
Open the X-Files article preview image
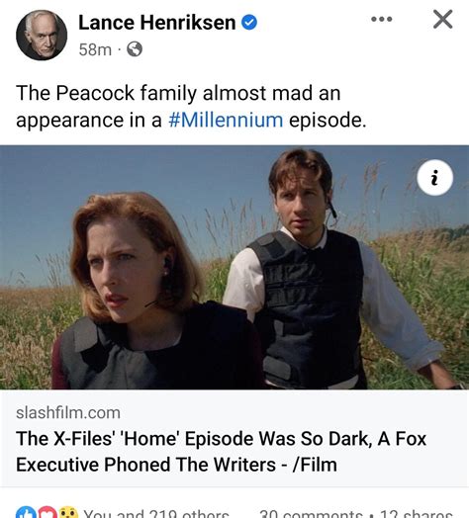tap(234, 267)
